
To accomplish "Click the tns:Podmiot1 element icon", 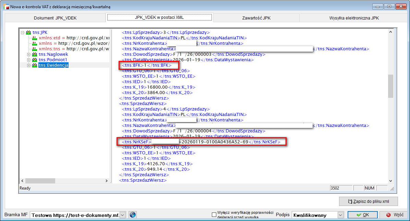I will (34, 60).
